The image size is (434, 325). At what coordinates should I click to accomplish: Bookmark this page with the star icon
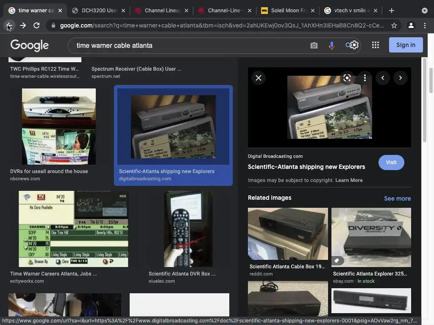click(394, 25)
